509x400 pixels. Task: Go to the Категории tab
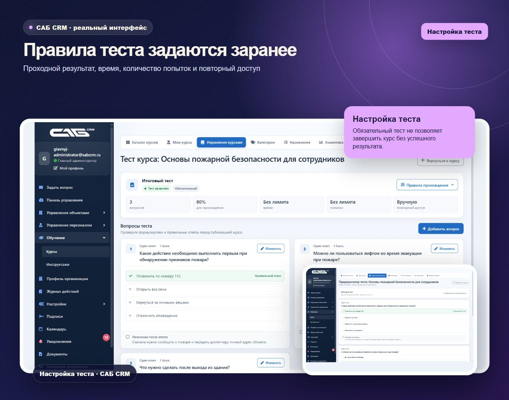pyautogui.click(x=263, y=143)
